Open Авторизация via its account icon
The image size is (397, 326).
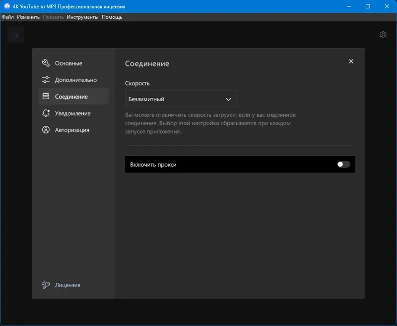(x=45, y=130)
